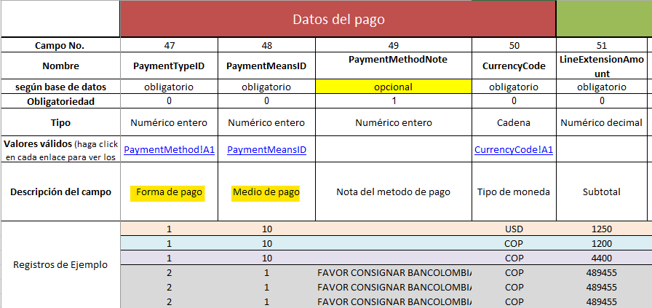Select the cell with value 4400
The height and width of the screenshot is (308, 652).
coord(601,258)
